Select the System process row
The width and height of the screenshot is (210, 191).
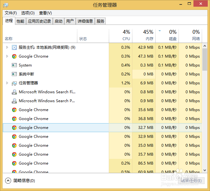(102, 65)
